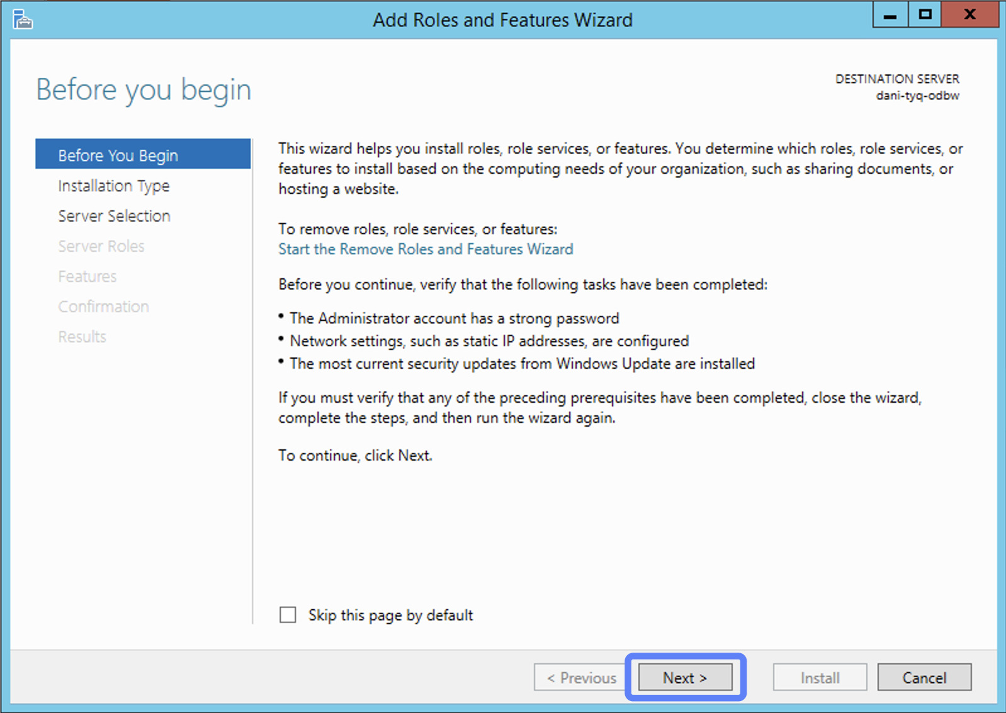Click the Add Roles and Features Wizard title
The image size is (1006, 713).
coord(502,20)
